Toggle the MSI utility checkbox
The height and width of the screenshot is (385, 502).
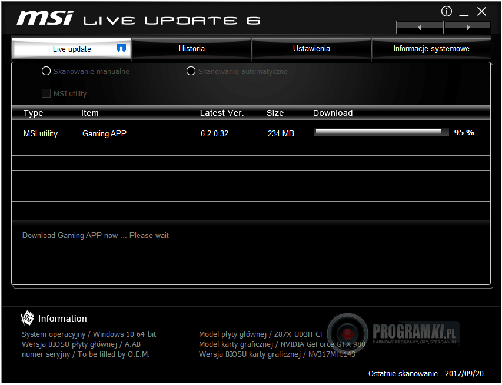click(46, 93)
